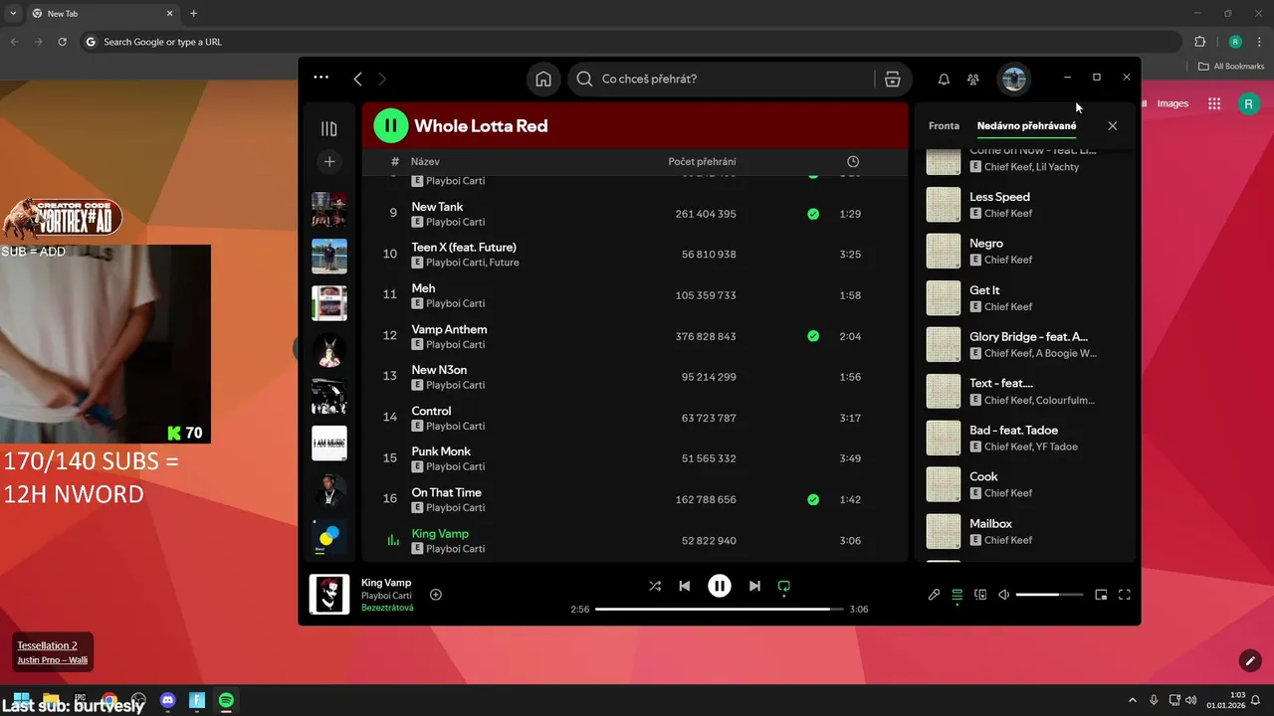This screenshot has width=1274, height=716.
Task: Customize Chrome with pencil edit button
Action: tap(1251, 660)
